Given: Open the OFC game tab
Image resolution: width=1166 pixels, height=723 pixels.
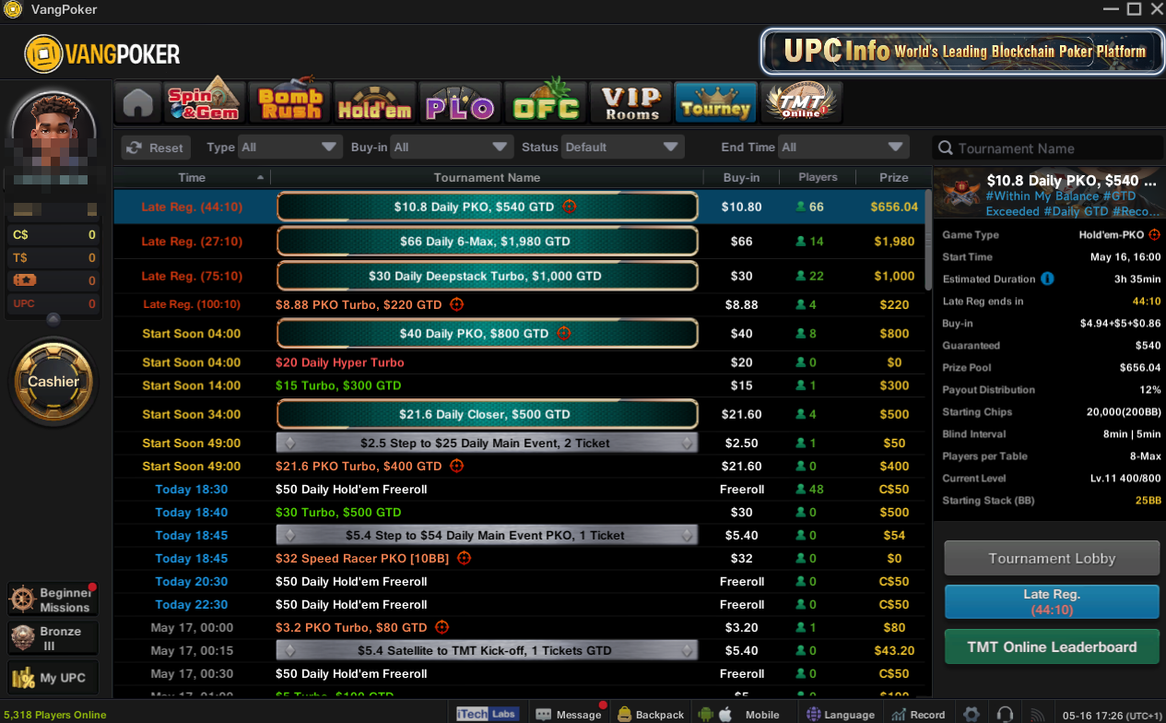Looking at the screenshot, I should (546, 101).
